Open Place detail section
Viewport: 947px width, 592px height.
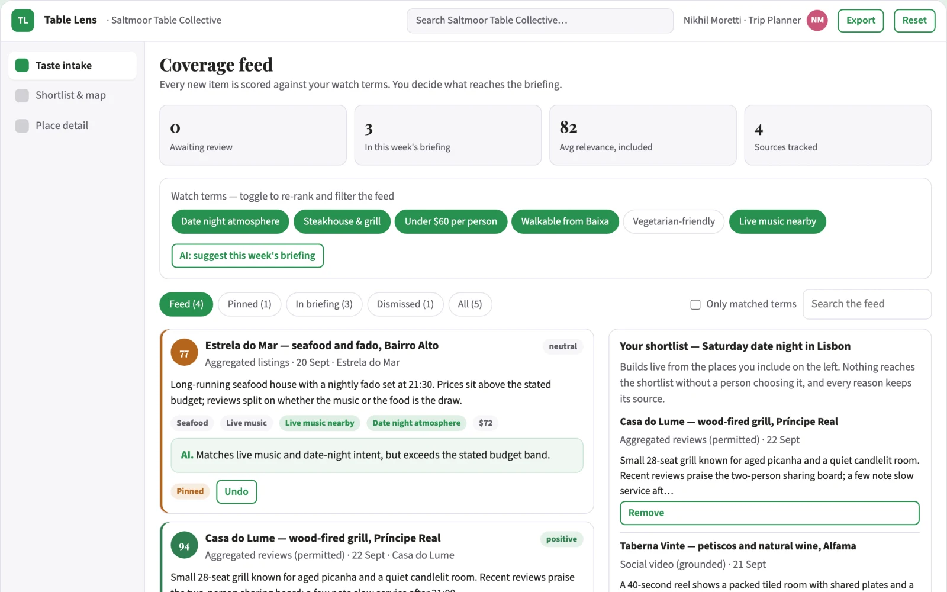tap(72, 126)
